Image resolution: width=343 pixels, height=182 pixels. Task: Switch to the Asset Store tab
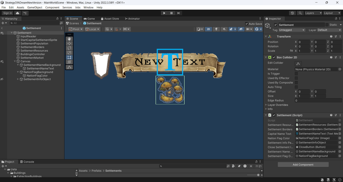[109, 19]
